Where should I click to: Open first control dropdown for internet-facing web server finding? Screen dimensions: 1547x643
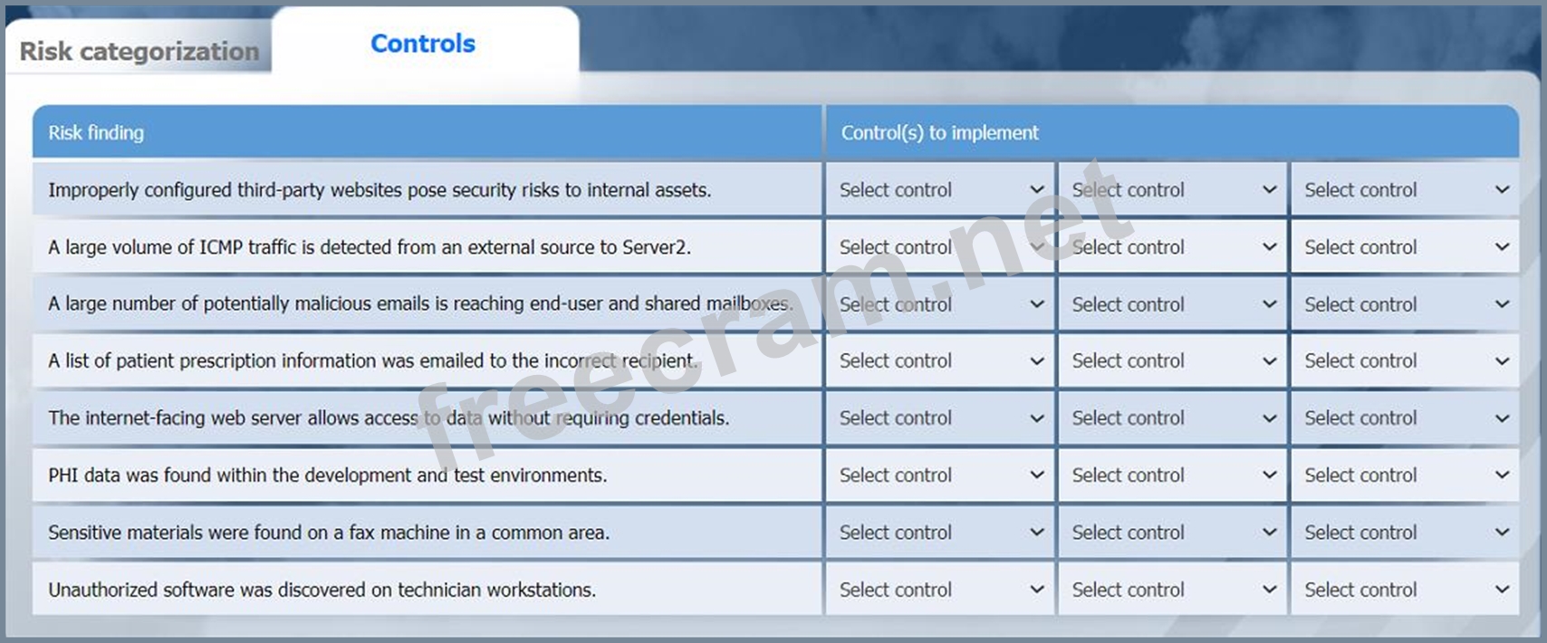click(940, 418)
